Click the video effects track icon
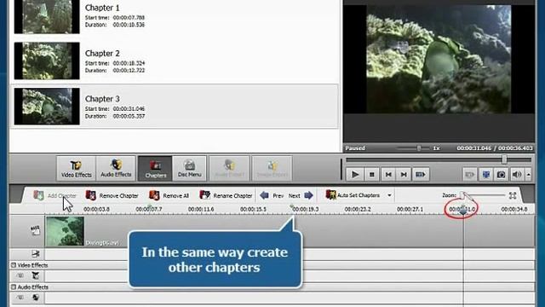Image resolution: width=545 pixels, height=307 pixels. [36, 275]
